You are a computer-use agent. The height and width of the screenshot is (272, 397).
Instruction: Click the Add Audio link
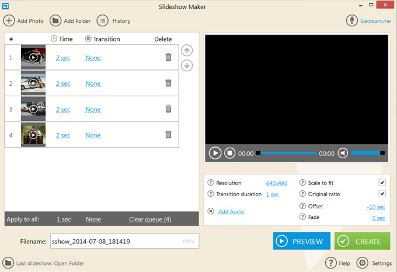[231, 211]
